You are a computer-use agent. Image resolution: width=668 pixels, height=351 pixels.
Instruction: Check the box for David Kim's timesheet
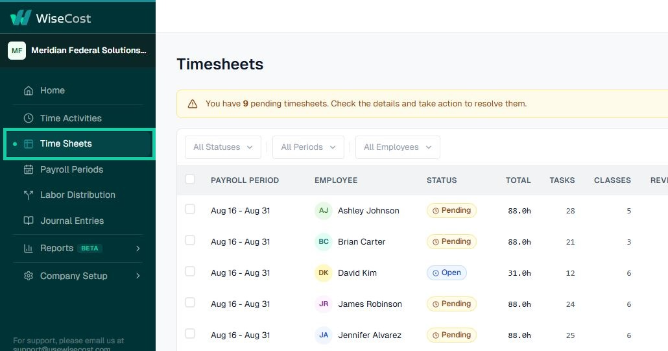[190, 271]
